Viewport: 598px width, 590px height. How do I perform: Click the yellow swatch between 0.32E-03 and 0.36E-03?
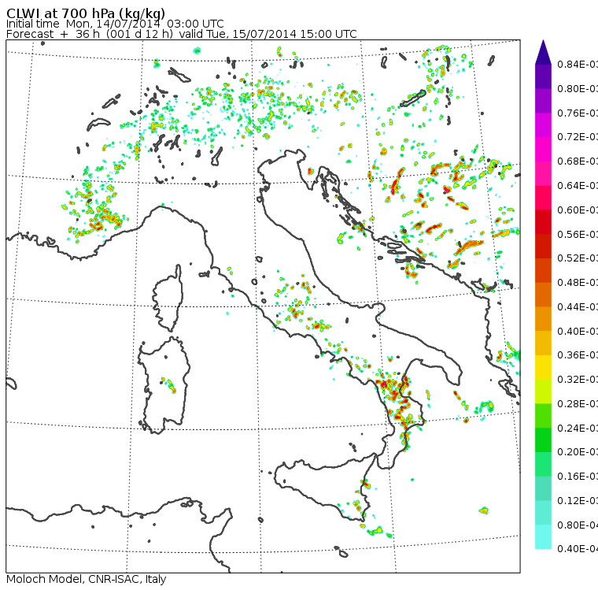point(543,367)
